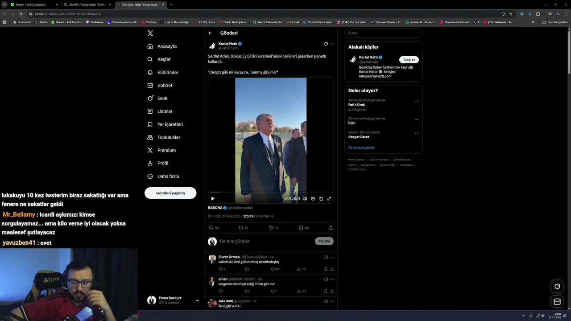Like Fikret Orman reply
Image resolution: width=571 pixels, height=321 pixels.
pos(275,269)
